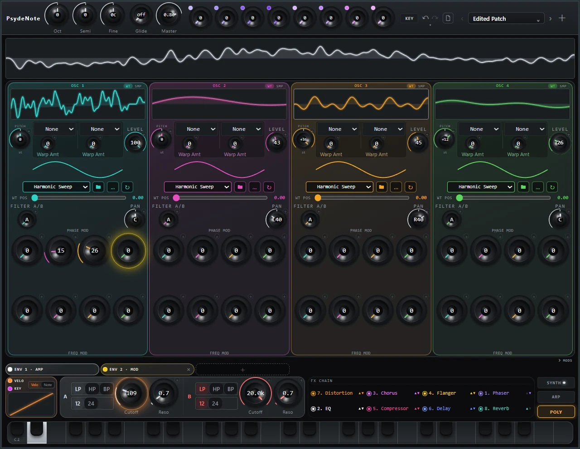Click the OSC 3 reload wavetable icon
The image size is (580, 449).
click(411, 187)
